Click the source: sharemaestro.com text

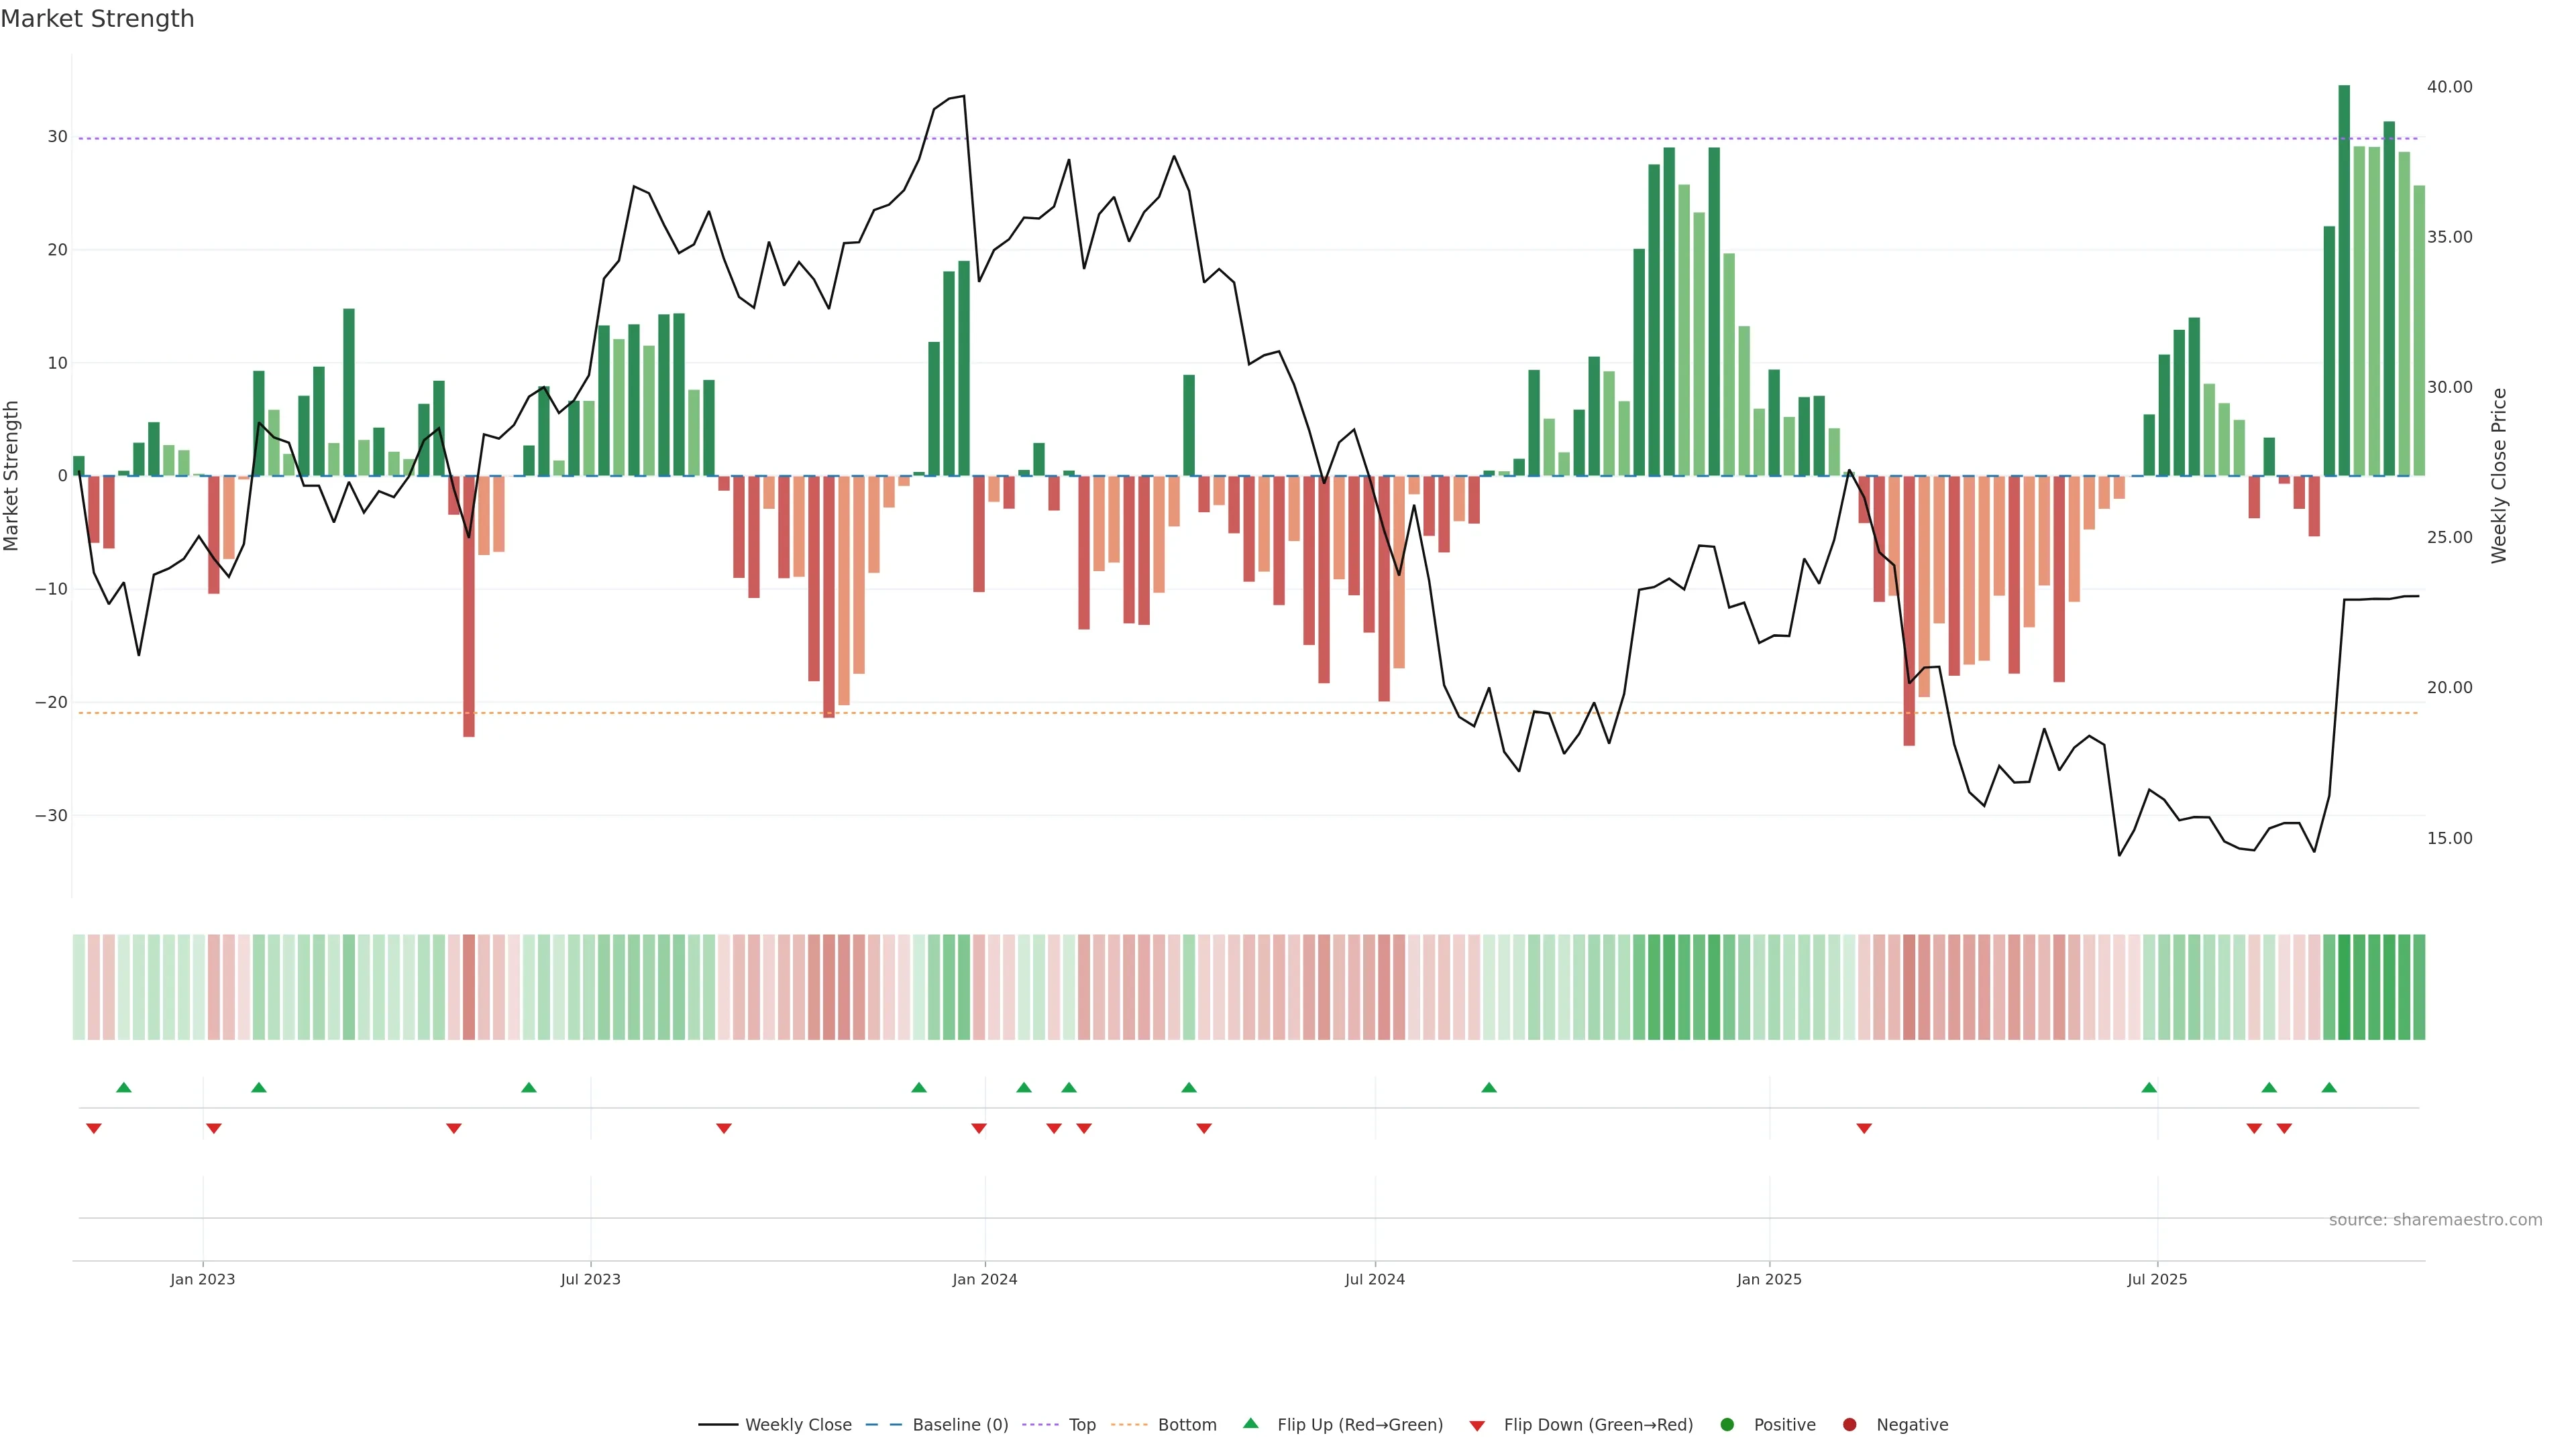[x=2435, y=1219]
